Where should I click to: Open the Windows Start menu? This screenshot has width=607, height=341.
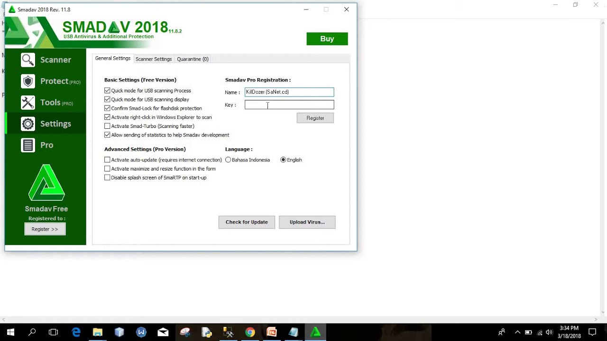point(10,332)
